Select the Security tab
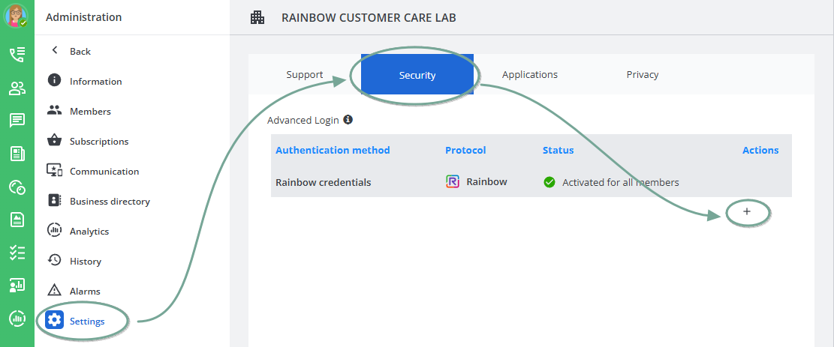This screenshot has width=834, height=347. [417, 75]
